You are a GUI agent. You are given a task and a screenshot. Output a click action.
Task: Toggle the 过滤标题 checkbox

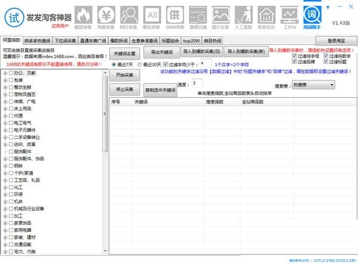326,61
